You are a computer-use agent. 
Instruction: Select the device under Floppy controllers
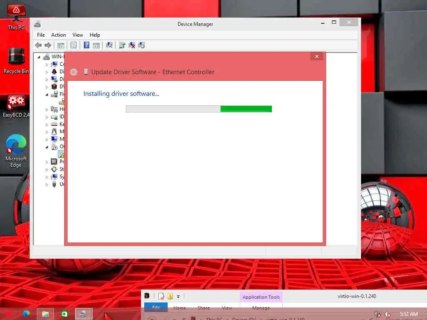click(x=62, y=102)
